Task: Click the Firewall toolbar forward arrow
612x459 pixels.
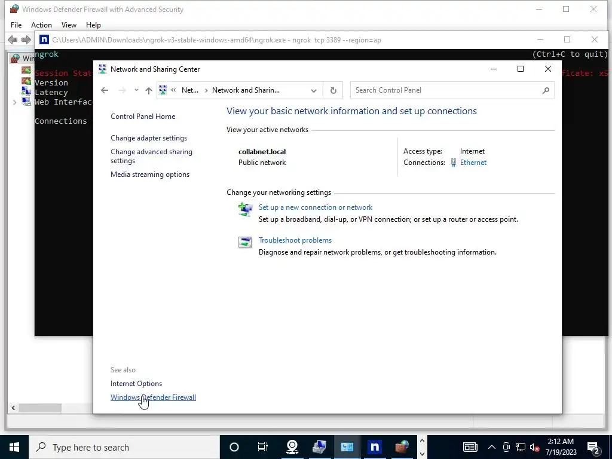Action: [x=26, y=39]
